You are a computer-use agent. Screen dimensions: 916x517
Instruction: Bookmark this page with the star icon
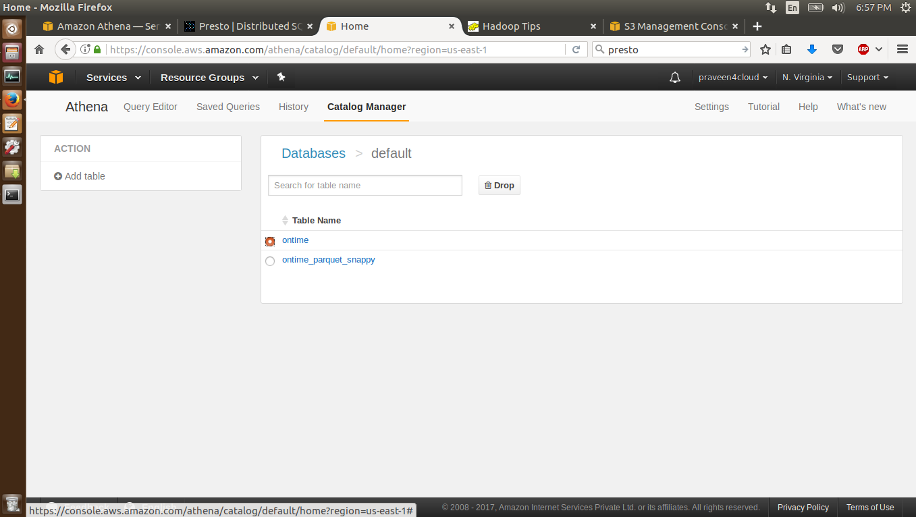coord(765,49)
